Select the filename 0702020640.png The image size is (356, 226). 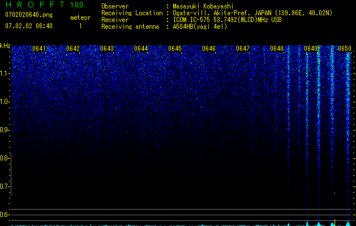pyautogui.click(x=29, y=15)
